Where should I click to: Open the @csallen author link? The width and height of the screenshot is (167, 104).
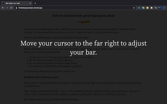point(85,22)
